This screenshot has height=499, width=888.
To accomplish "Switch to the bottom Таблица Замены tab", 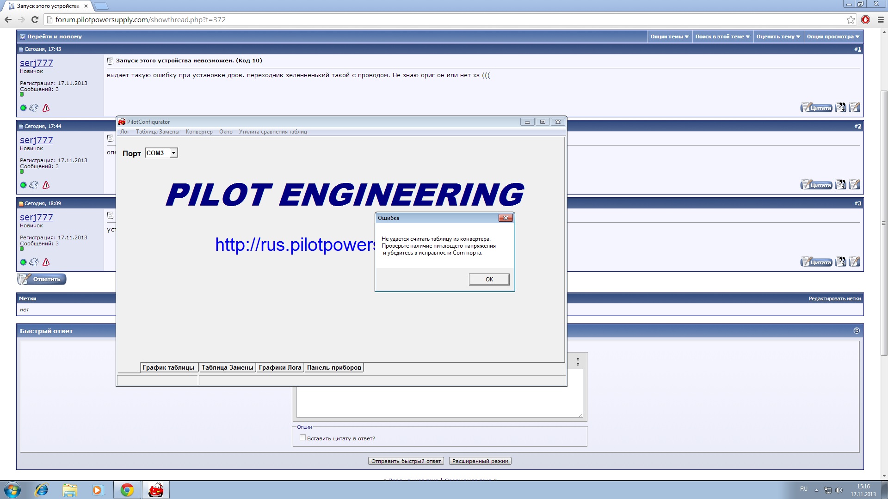I will coord(227,367).
